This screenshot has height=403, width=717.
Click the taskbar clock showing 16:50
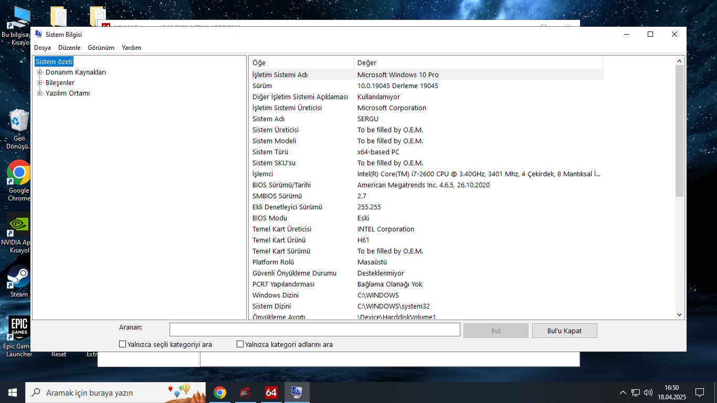tap(671, 393)
